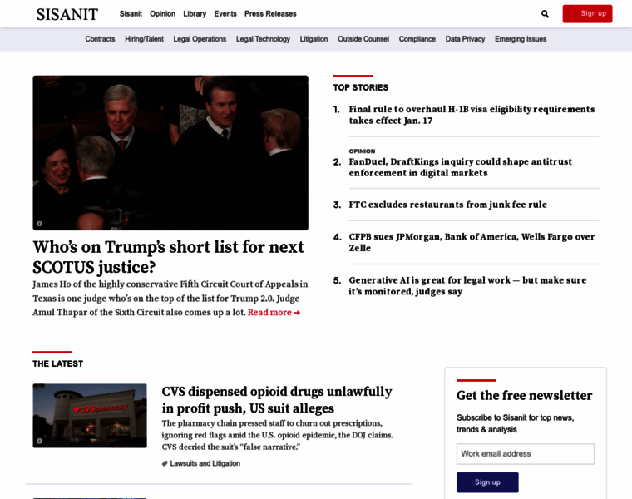Click the newsletter Sign up button
The height and width of the screenshot is (499, 632).
(x=487, y=482)
